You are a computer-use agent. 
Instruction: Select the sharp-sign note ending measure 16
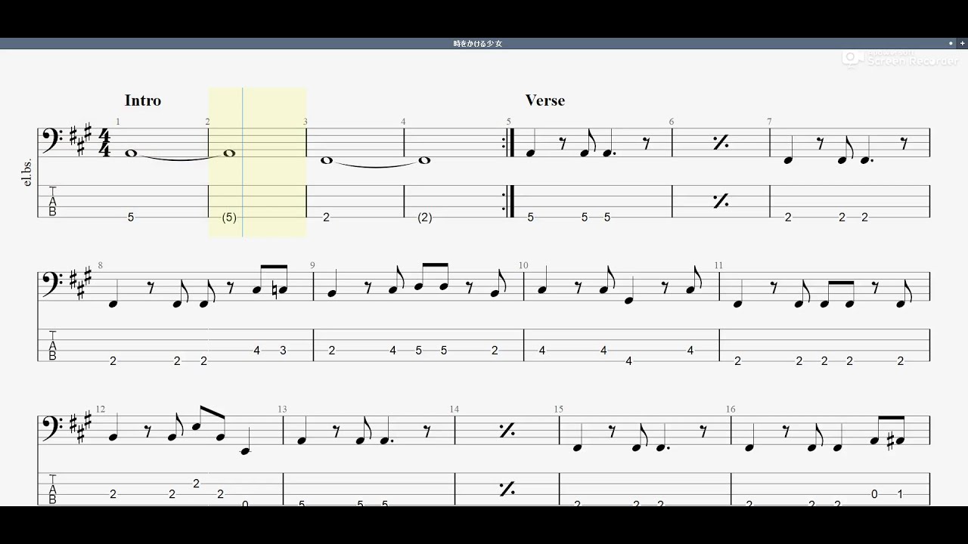pyautogui.click(x=899, y=442)
